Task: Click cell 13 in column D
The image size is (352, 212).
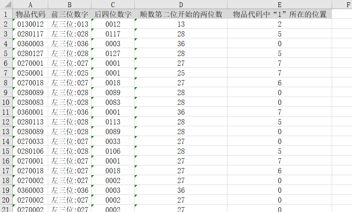Action: (181, 24)
